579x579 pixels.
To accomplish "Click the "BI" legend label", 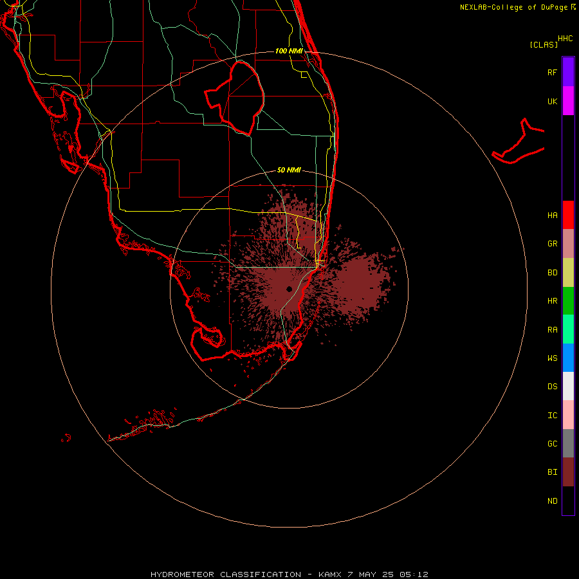I will coord(552,472).
